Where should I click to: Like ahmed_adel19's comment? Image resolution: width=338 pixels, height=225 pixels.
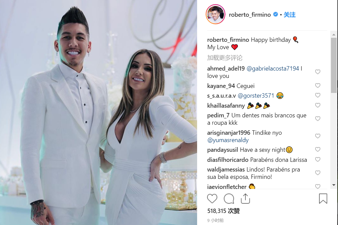318,72
